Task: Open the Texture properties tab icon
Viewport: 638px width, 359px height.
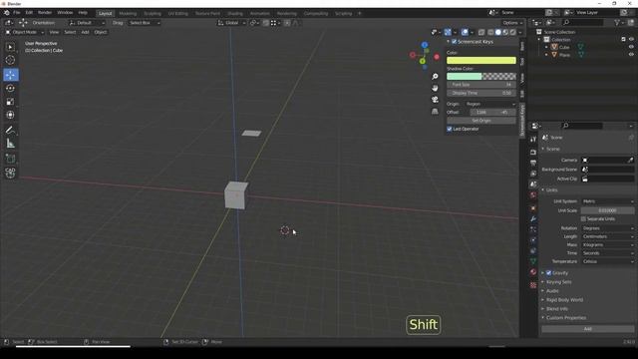Action: point(533,285)
